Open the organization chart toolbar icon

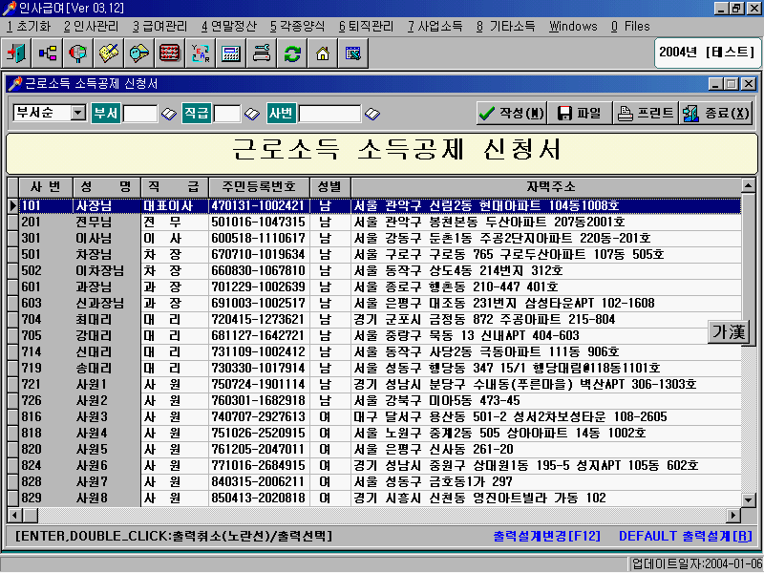coord(48,53)
